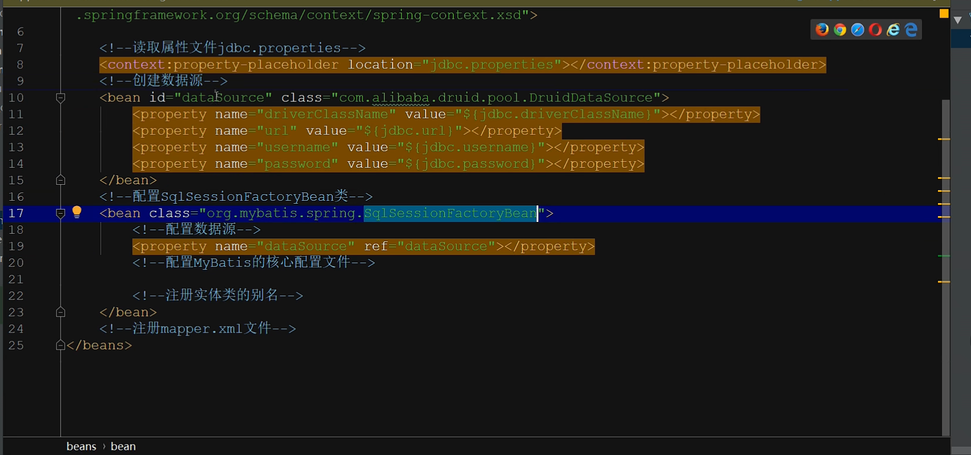This screenshot has height=455, width=971.
Task: Click the closing '</beans>' tag
Action: 100,345
